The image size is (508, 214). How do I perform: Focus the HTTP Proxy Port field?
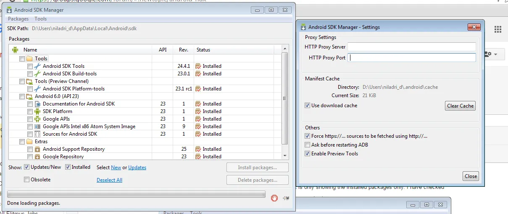(x=412, y=58)
